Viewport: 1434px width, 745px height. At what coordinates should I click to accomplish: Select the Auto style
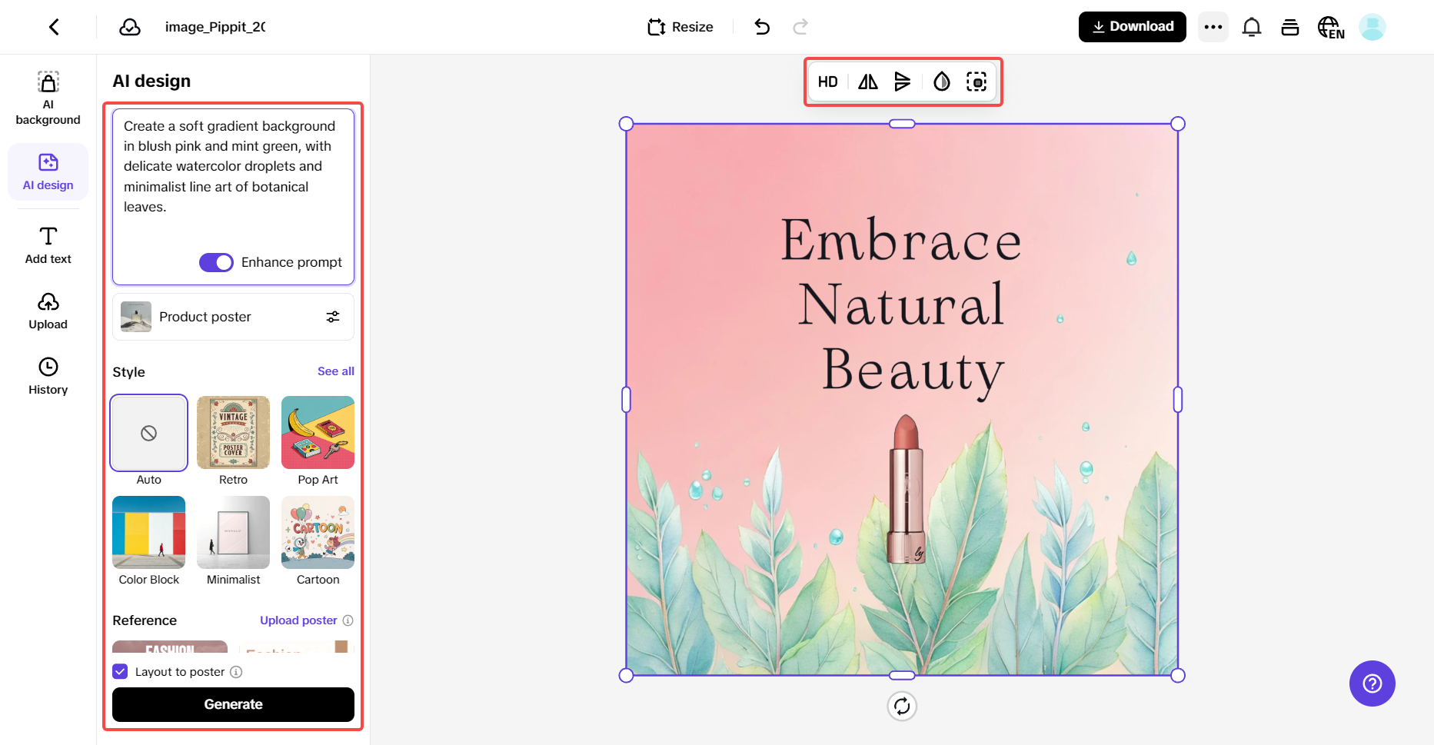149,433
